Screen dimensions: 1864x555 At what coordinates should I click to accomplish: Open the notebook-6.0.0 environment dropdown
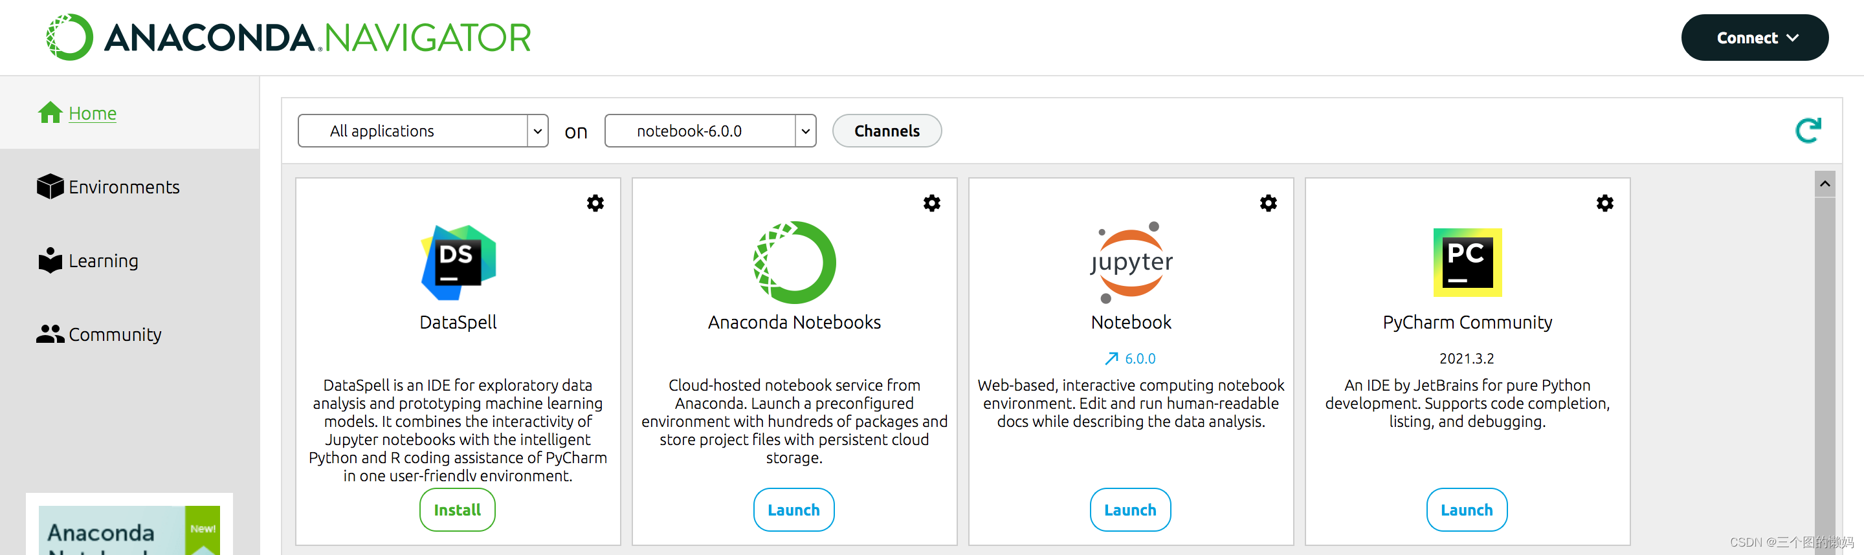(710, 131)
